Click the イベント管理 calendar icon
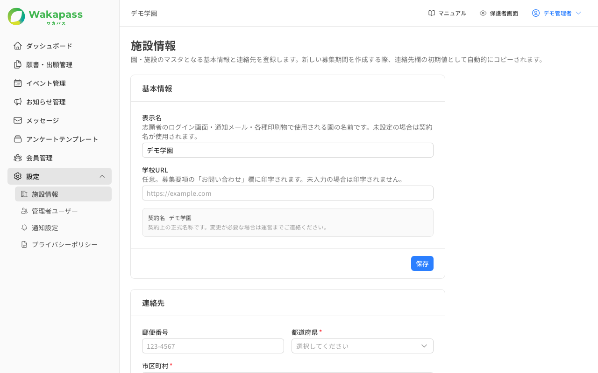The height and width of the screenshot is (373, 598). 18,83
